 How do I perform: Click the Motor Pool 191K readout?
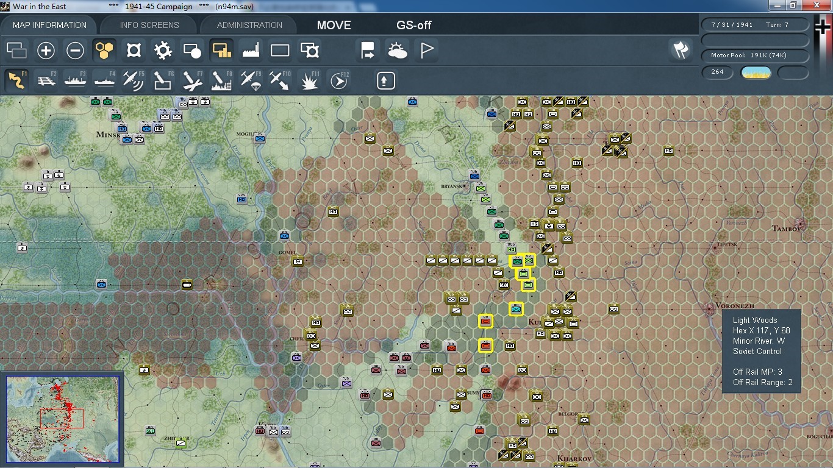tap(755, 55)
